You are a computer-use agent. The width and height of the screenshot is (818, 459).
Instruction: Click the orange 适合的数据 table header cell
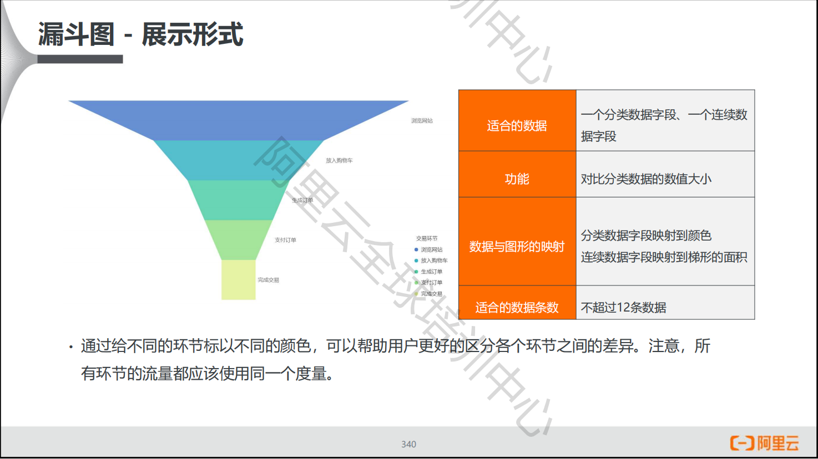(x=517, y=120)
